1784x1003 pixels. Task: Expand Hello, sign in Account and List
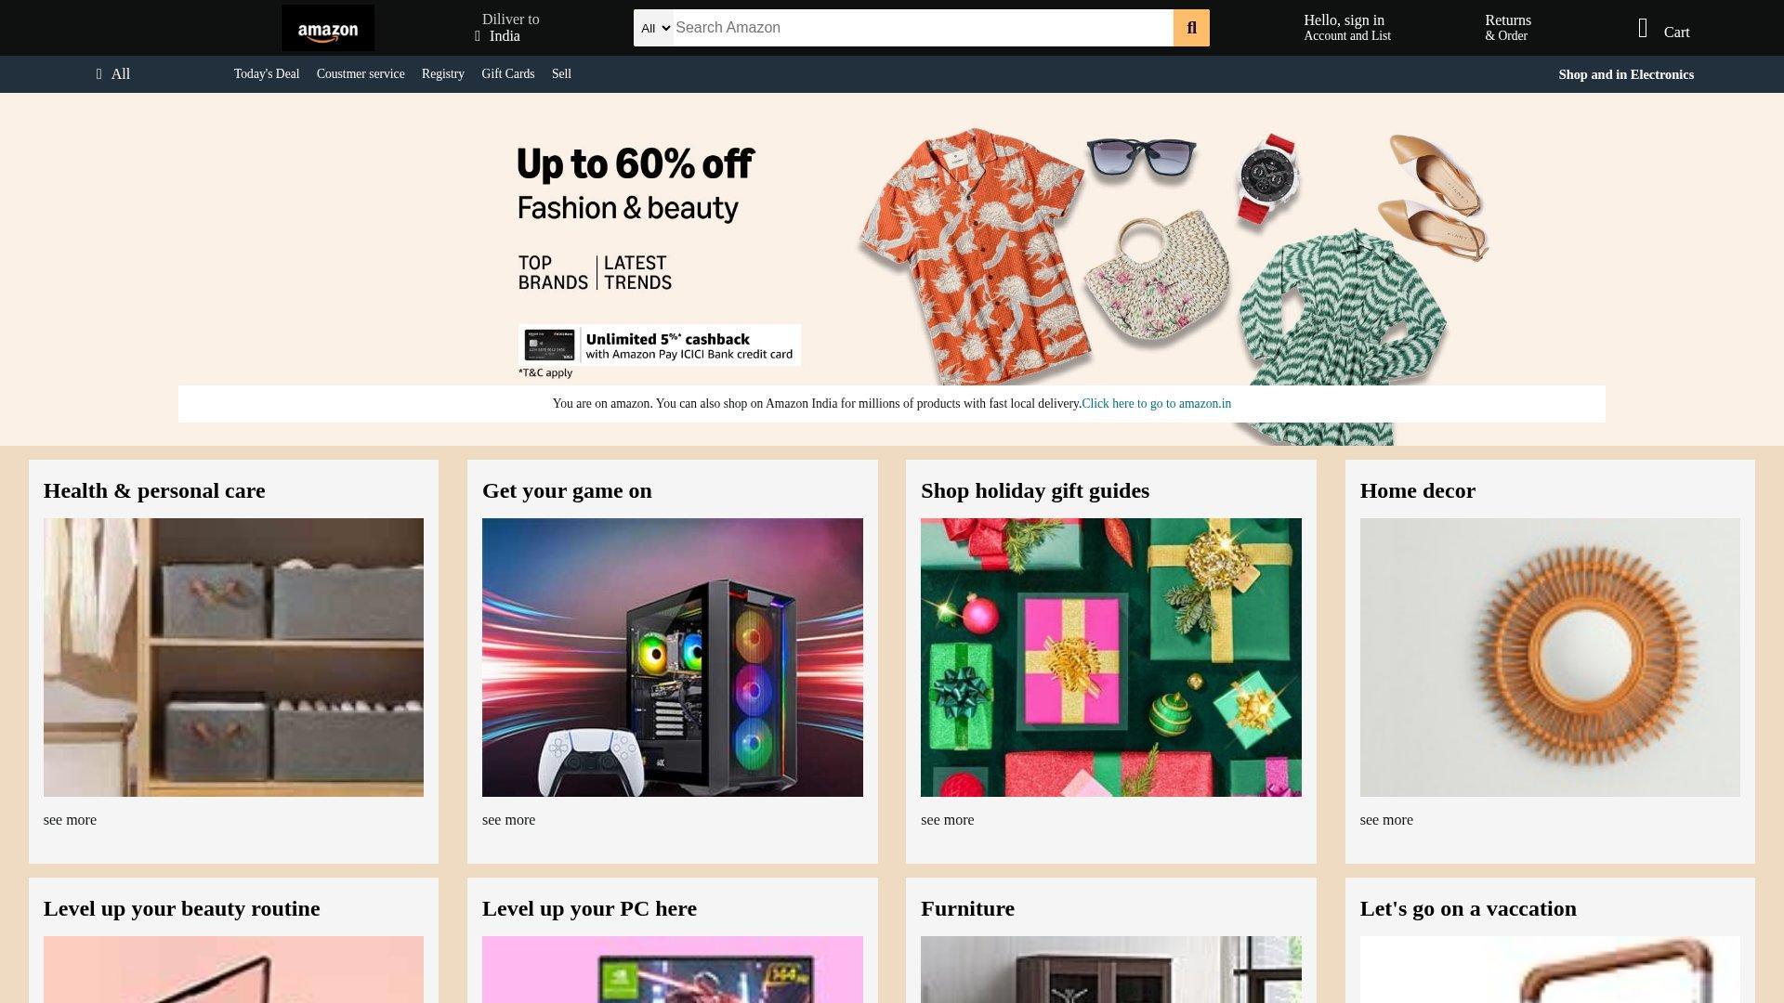(x=1347, y=28)
